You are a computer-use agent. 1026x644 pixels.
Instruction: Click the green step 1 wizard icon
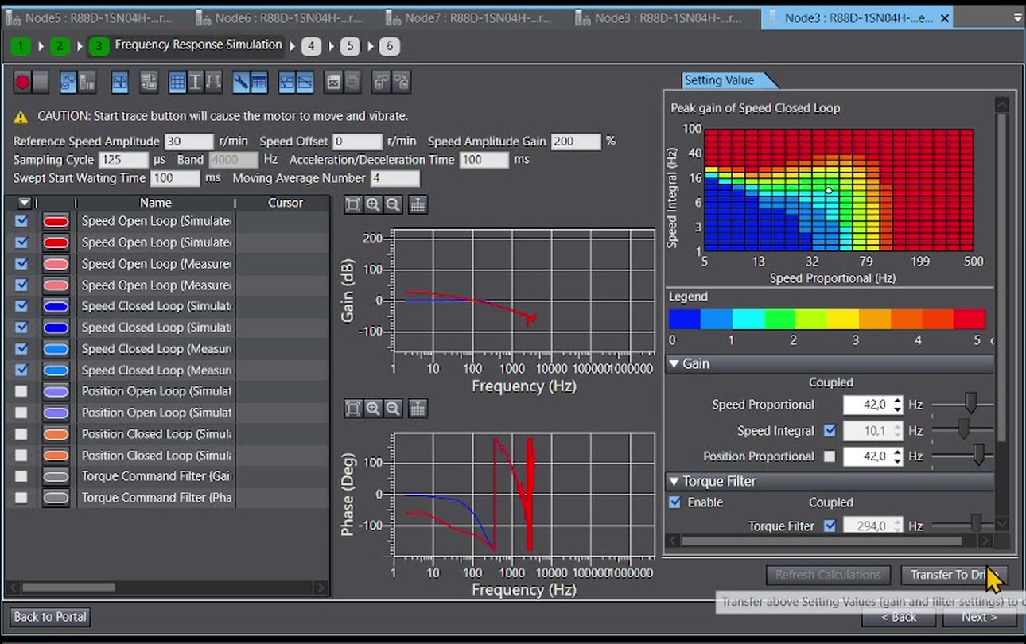21,46
